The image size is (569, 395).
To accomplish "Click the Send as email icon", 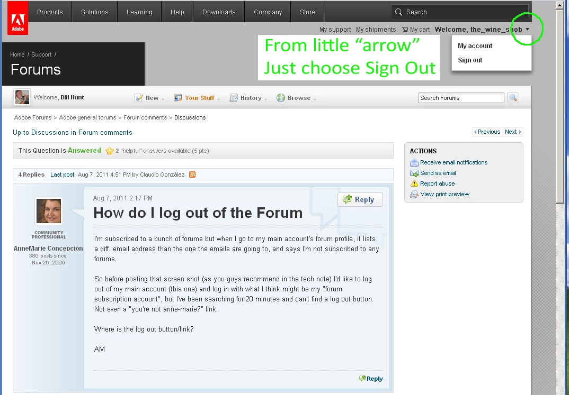I will (414, 173).
